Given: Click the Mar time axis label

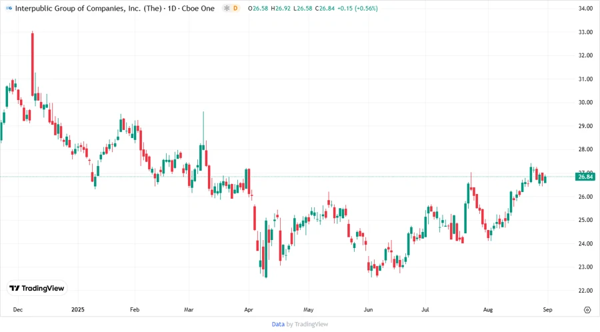Looking at the screenshot, I should click(189, 309).
